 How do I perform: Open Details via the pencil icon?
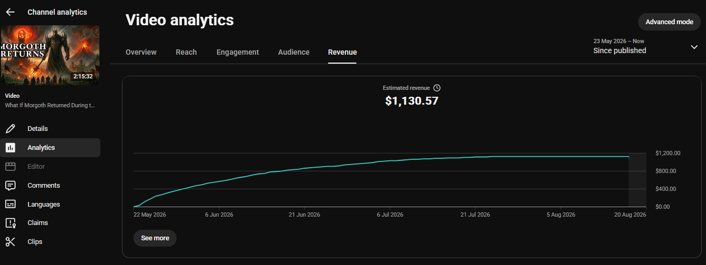11,129
